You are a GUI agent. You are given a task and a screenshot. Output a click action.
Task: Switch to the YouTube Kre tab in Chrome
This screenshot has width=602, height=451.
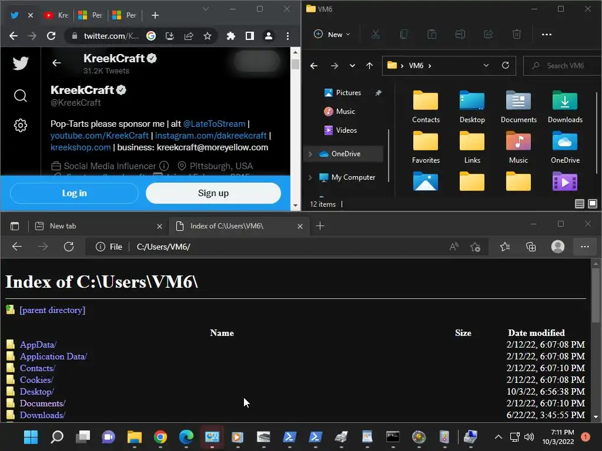[x=56, y=15]
